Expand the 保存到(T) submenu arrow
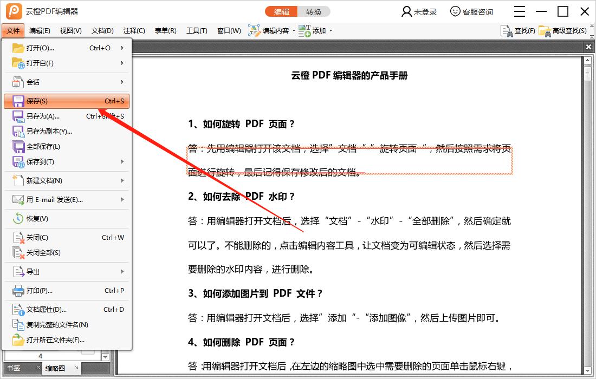 point(122,162)
